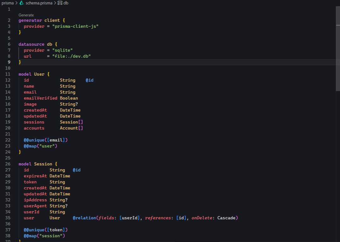Click the Cascade value
Image resolution: width=340 pixels, height=242 pixels.
point(226,218)
